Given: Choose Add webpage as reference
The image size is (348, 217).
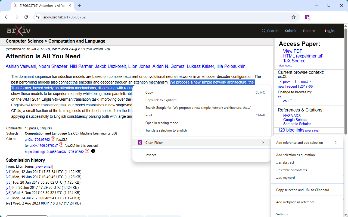Looking at the screenshot, I should click(307, 202).
